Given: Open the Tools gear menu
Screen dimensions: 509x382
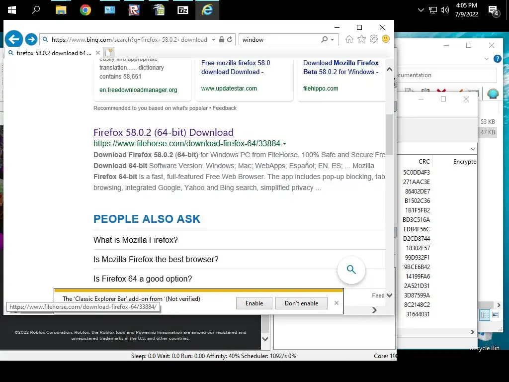Looking at the screenshot, I should pyautogui.click(x=374, y=39).
